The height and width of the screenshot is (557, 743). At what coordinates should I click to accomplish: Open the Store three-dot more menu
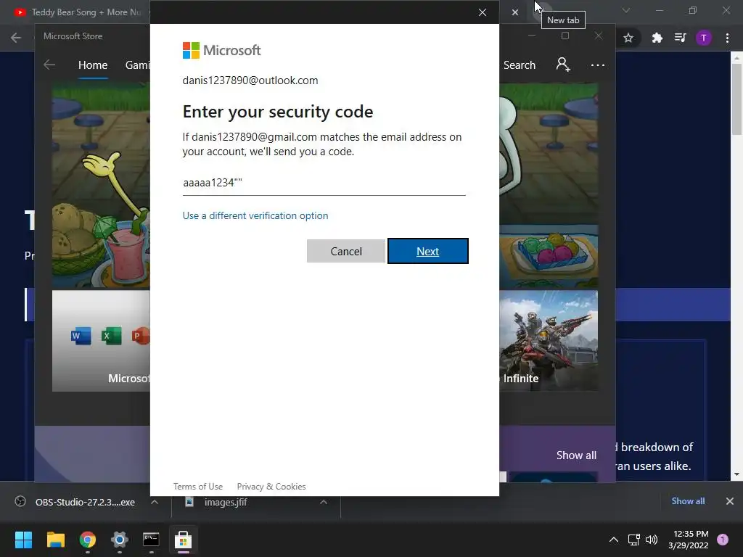tap(598, 65)
